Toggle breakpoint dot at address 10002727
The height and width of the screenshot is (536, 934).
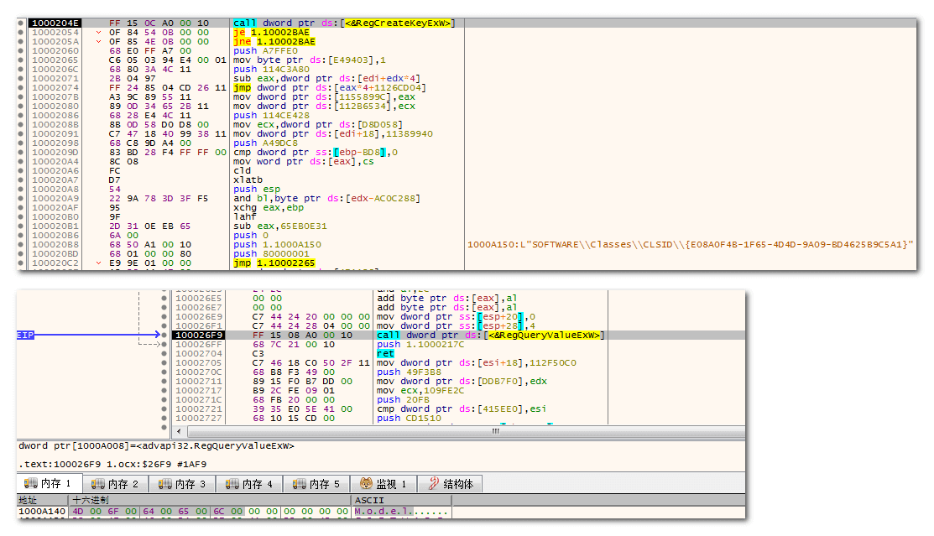(x=164, y=418)
